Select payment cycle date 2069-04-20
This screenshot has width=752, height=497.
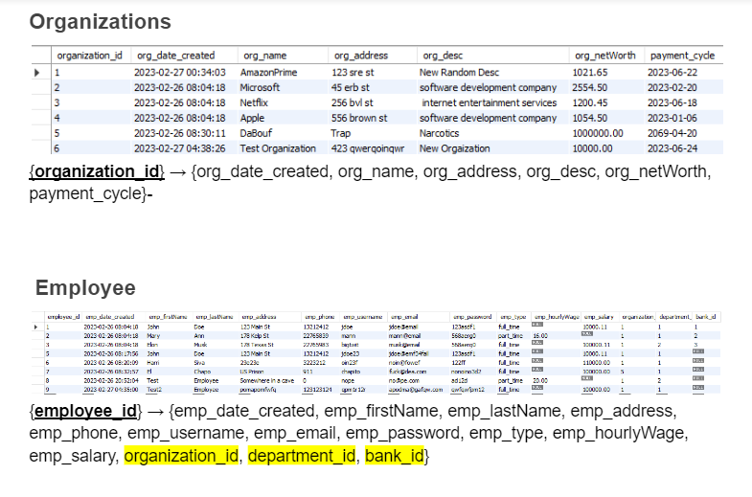(672, 133)
